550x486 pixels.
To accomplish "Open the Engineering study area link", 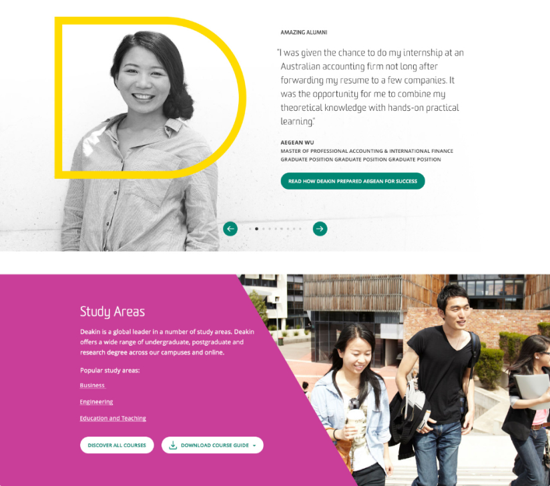I will [96, 402].
